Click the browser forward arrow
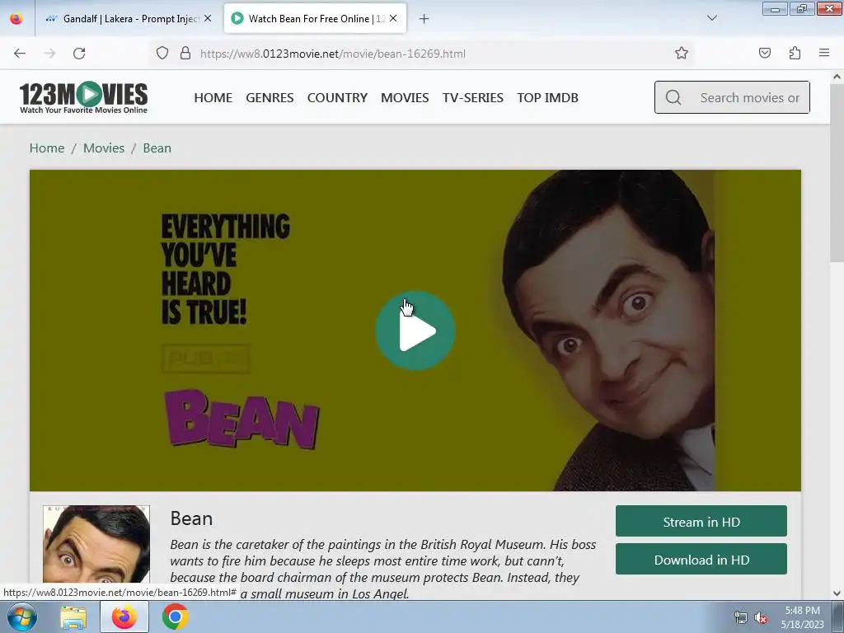 [x=49, y=54]
